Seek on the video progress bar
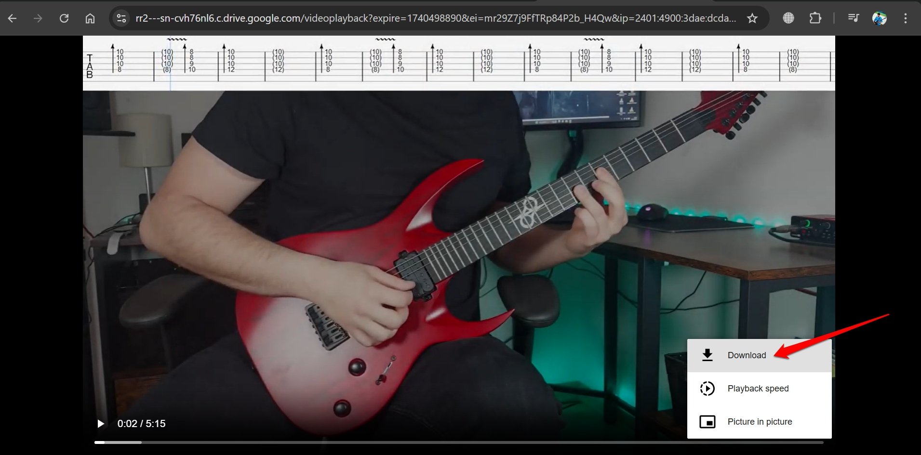 pyautogui.click(x=459, y=442)
